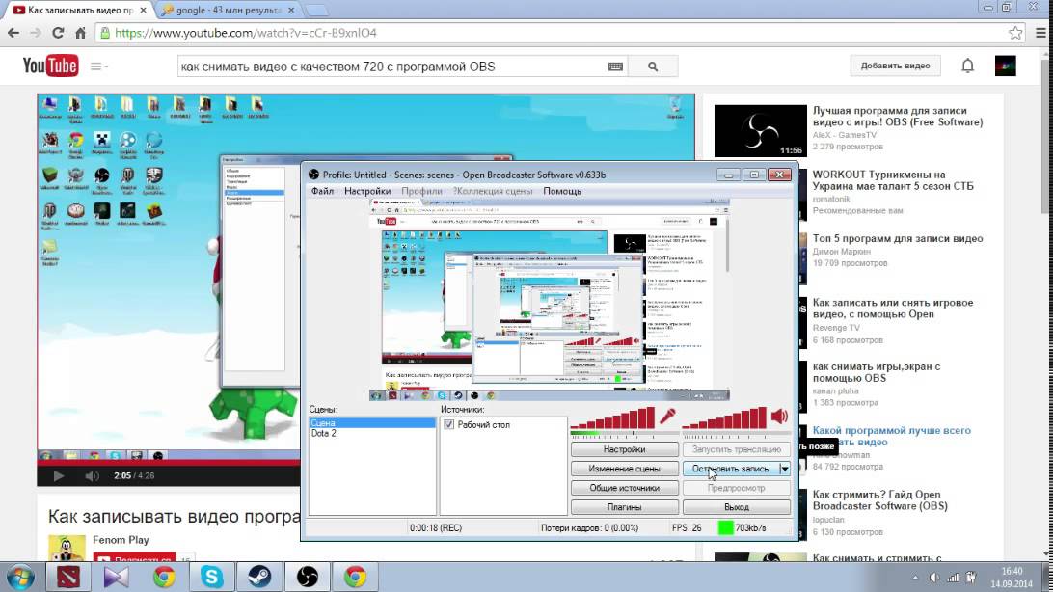Open the Настройки menu in OBS
The width and height of the screenshot is (1053, 592).
coord(367,191)
